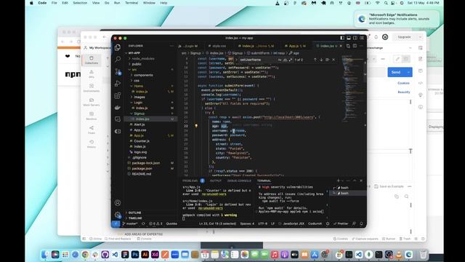The image size is (465, 262).
Task: Open the Docker view in activity bar
Action: [x=118, y=108]
